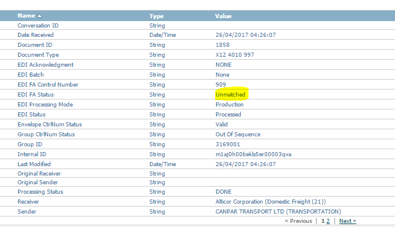Open the Next page link
The image size is (395, 227).
pos(348,221)
